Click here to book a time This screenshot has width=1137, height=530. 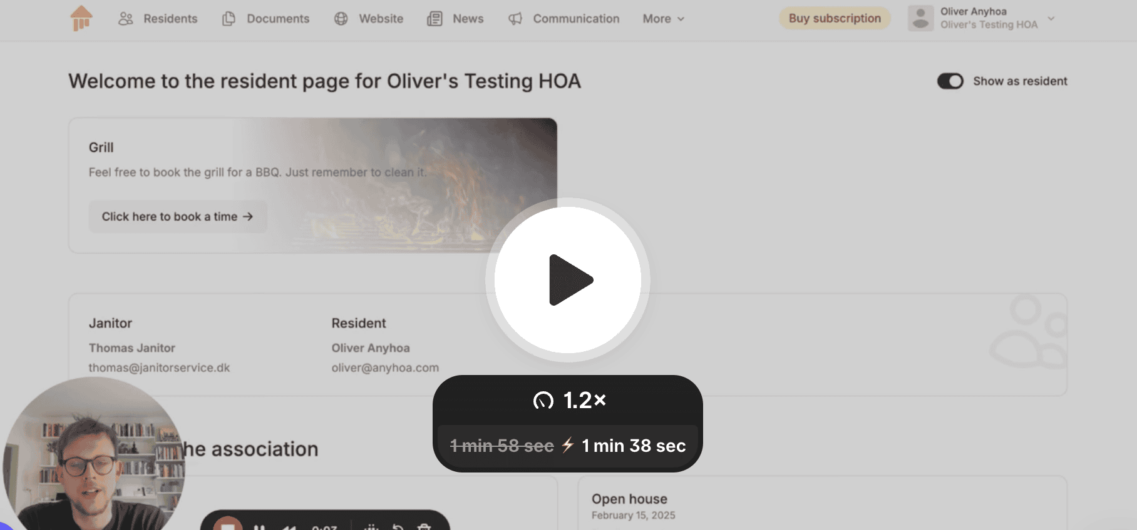177,217
